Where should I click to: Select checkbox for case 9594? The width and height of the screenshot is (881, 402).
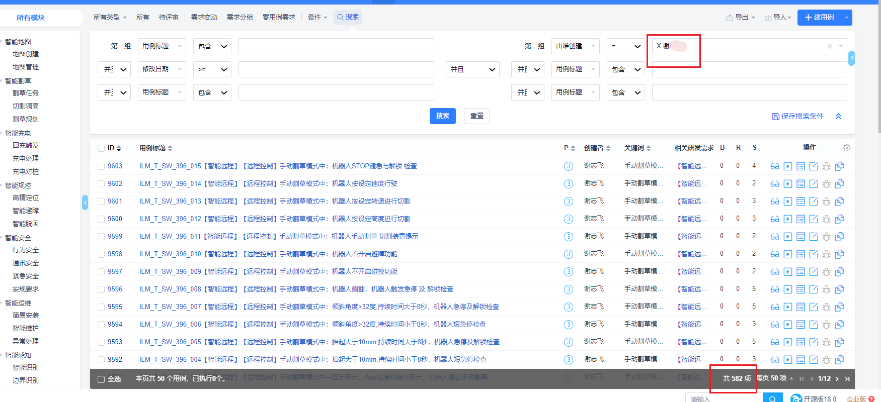(x=101, y=325)
